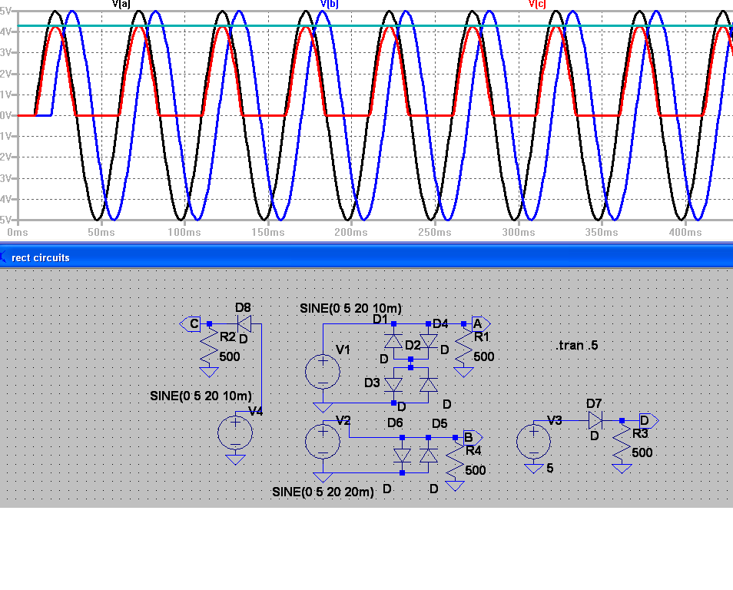Select the D6 diode symbol
The width and height of the screenshot is (733, 590).
point(402,455)
